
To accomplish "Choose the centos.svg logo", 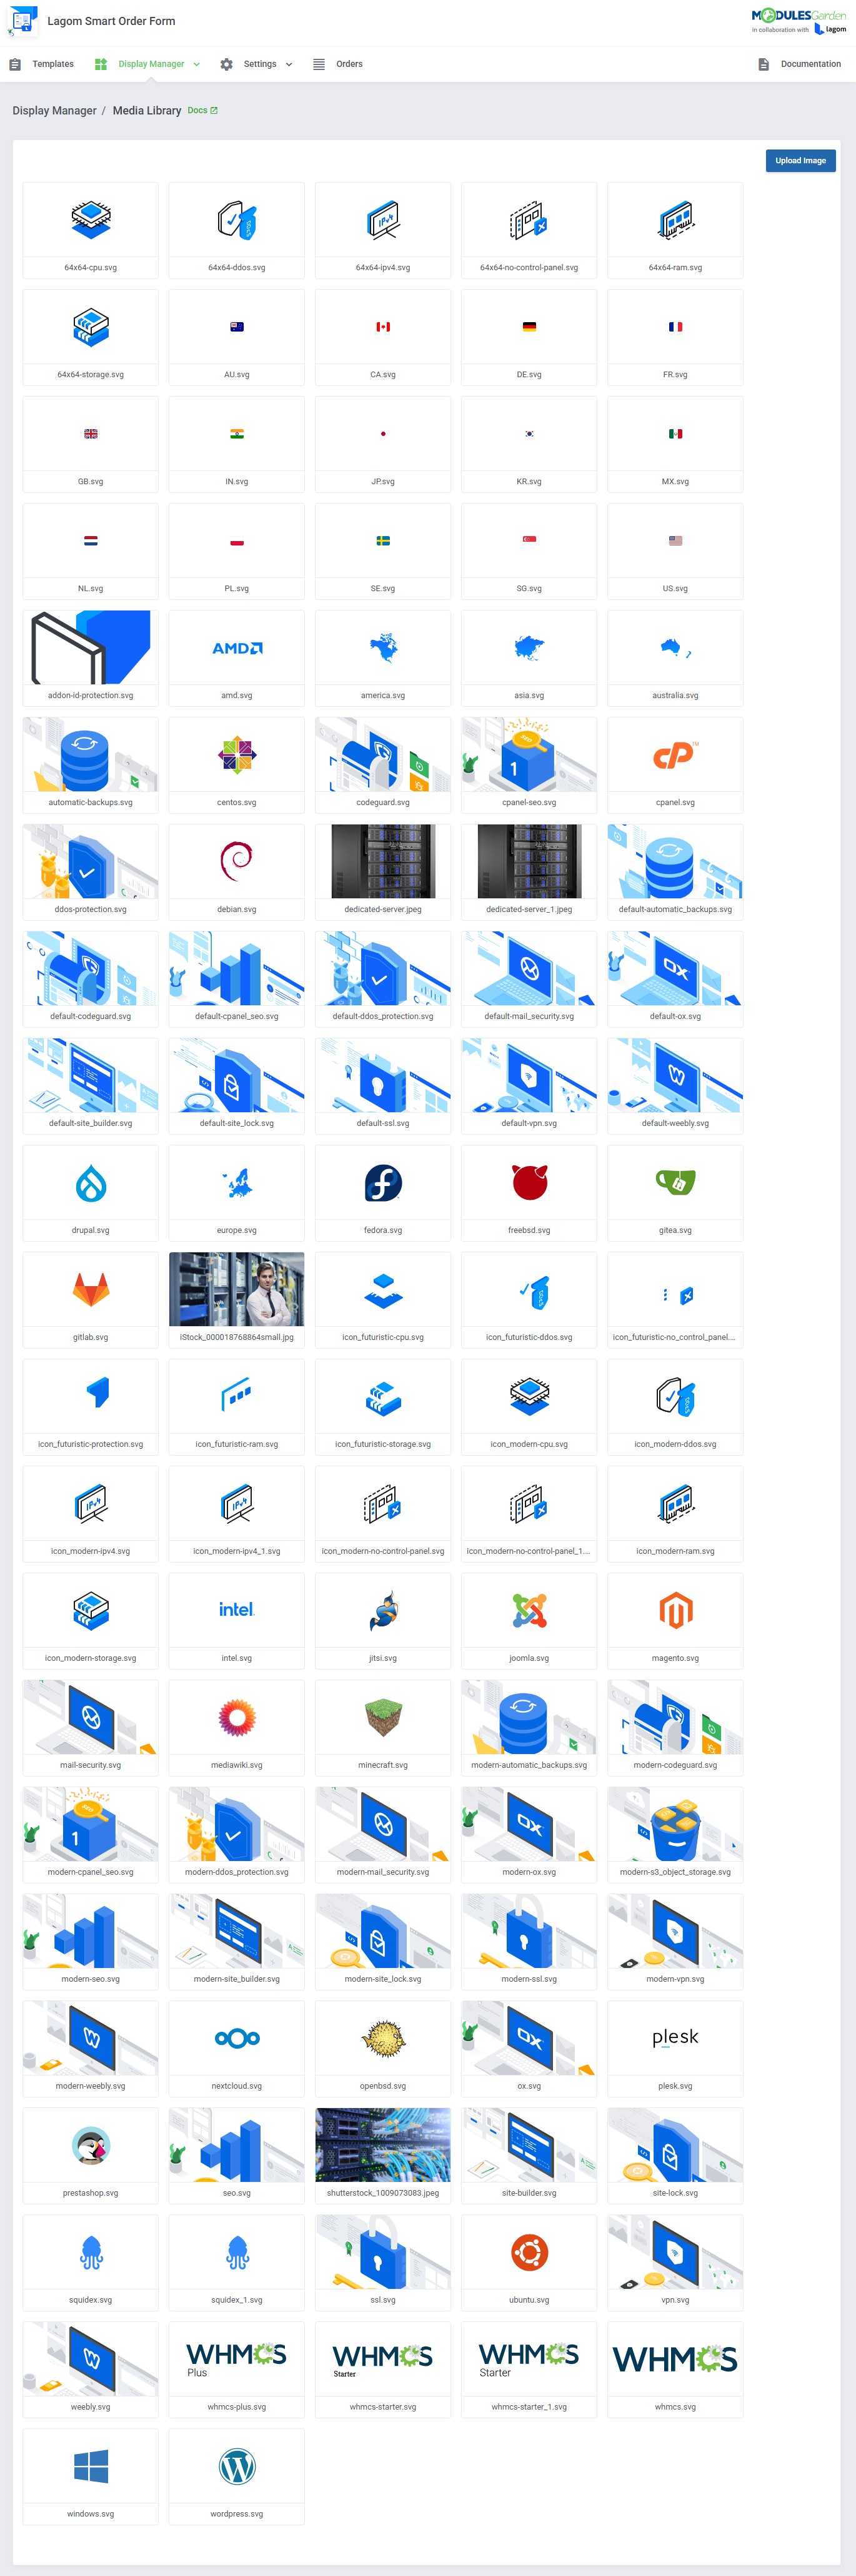I will point(237,755).
